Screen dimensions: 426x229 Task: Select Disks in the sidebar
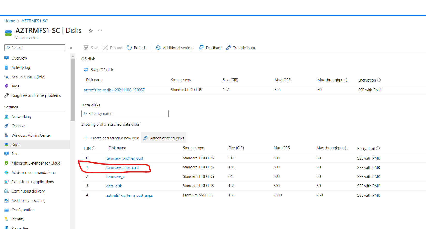(x=35, y=145)
